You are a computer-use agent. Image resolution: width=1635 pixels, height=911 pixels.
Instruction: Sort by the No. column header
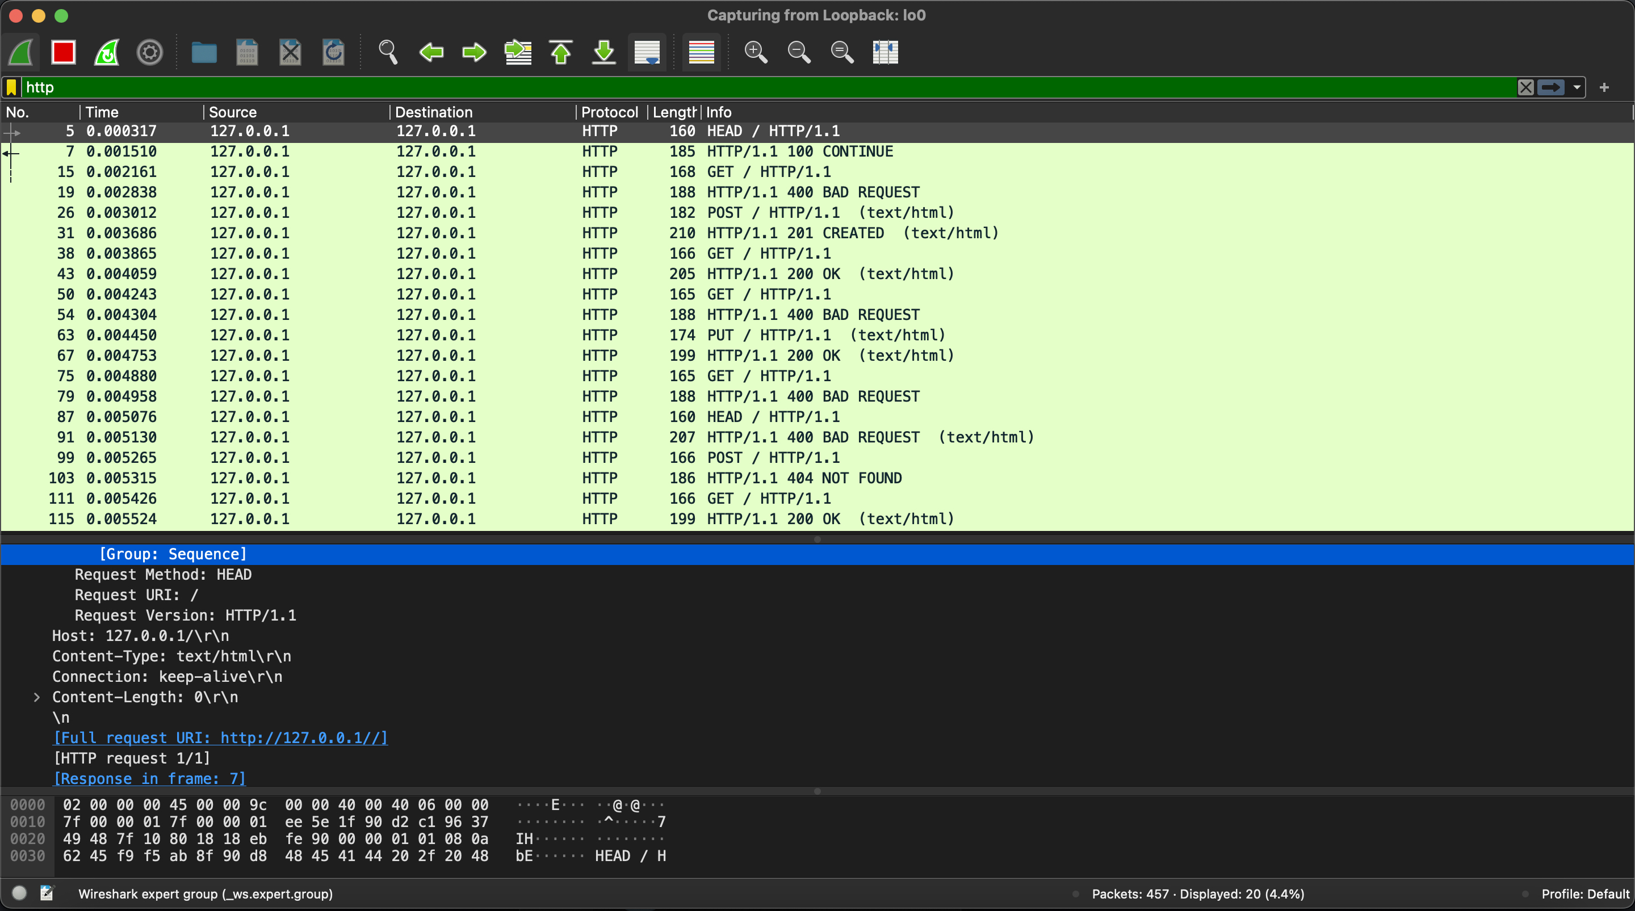pos(41,112)
